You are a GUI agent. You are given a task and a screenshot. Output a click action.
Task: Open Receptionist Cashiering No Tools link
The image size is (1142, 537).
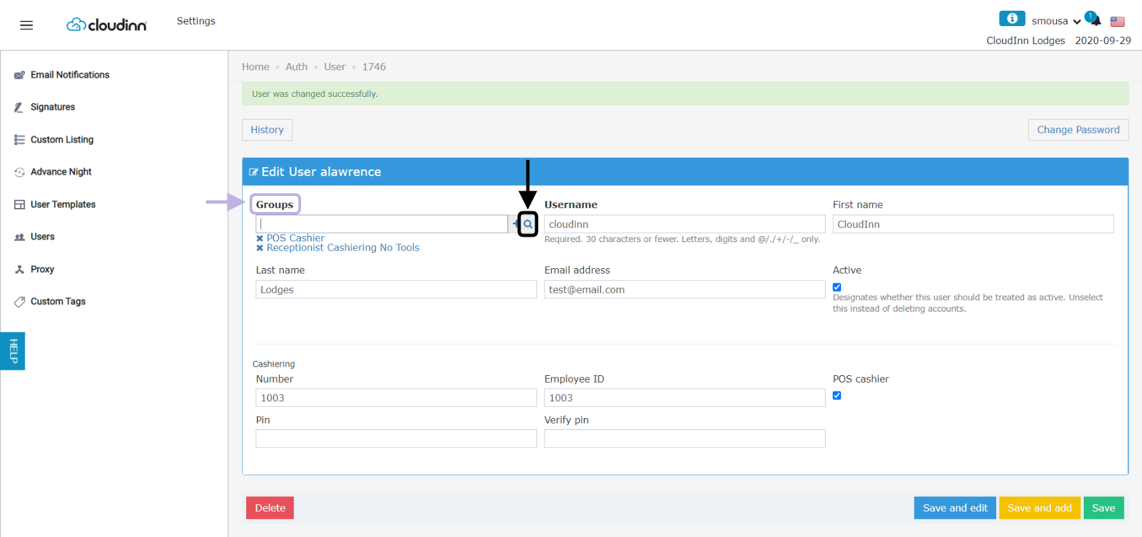click(x=343, y=248)
